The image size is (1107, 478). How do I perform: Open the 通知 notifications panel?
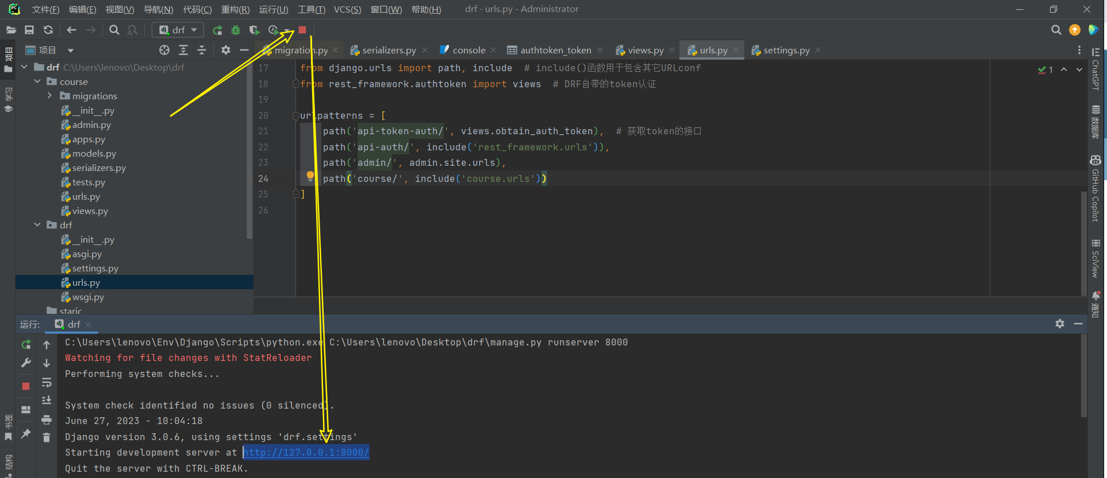click(x=1096, y=304)
